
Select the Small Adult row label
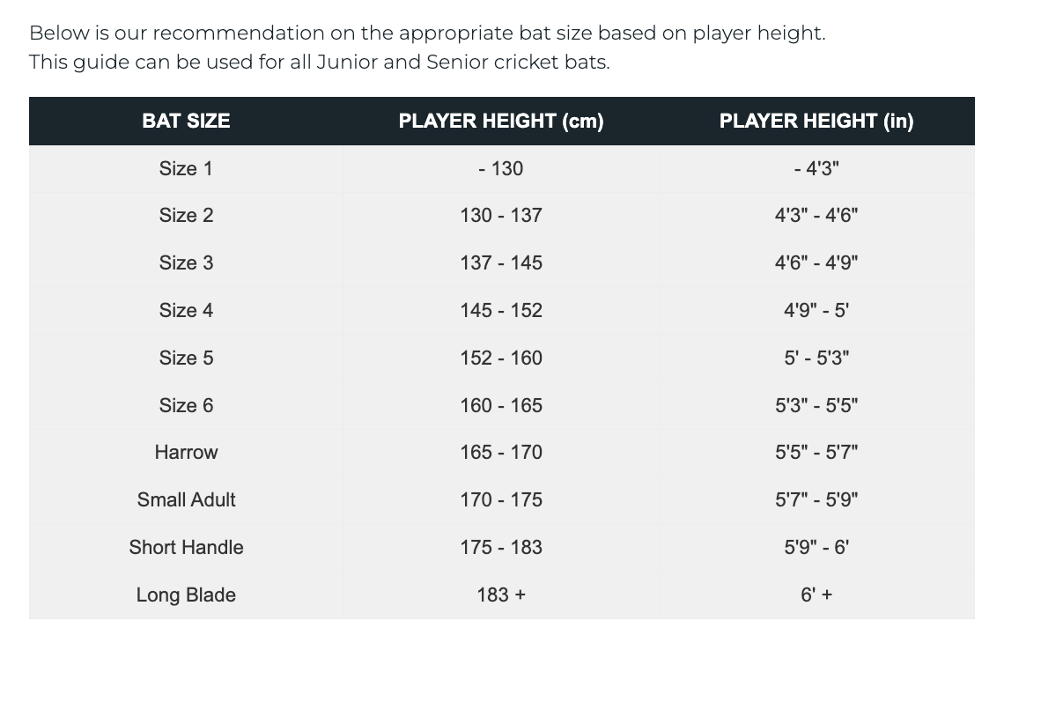click(x=186, y=499)
